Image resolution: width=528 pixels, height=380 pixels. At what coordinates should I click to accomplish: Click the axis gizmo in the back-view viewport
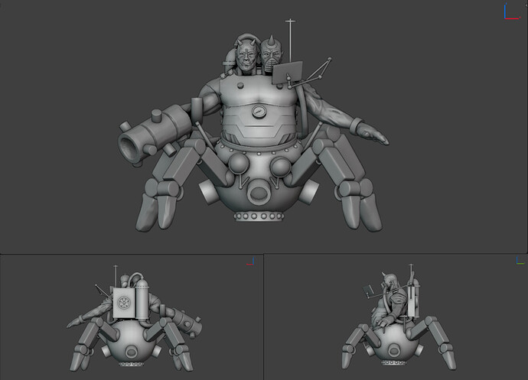click(x=250, y=261)
